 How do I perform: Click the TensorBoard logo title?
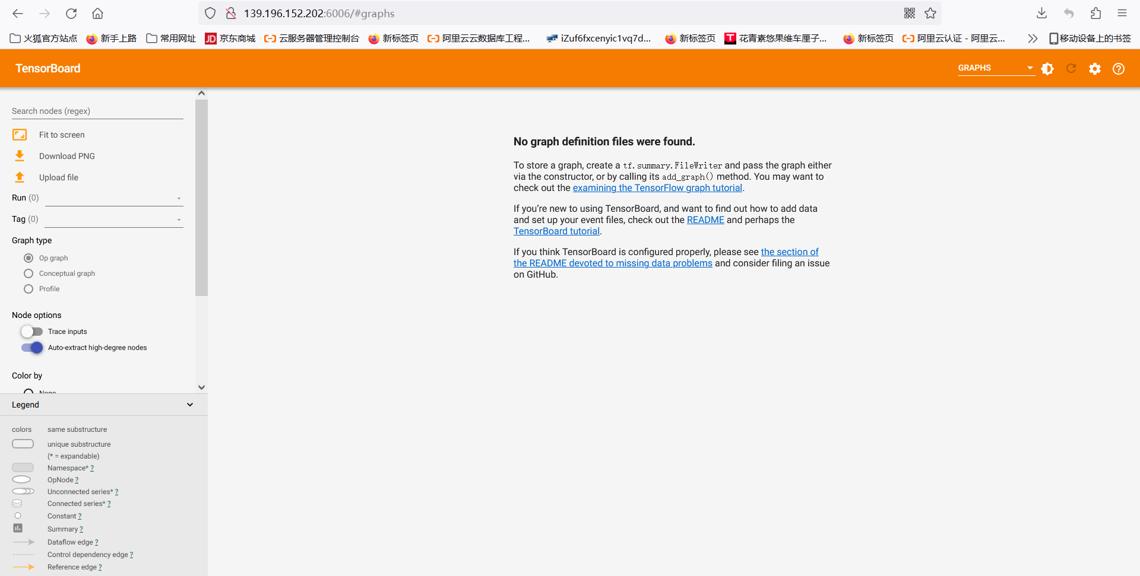point(47,68)
